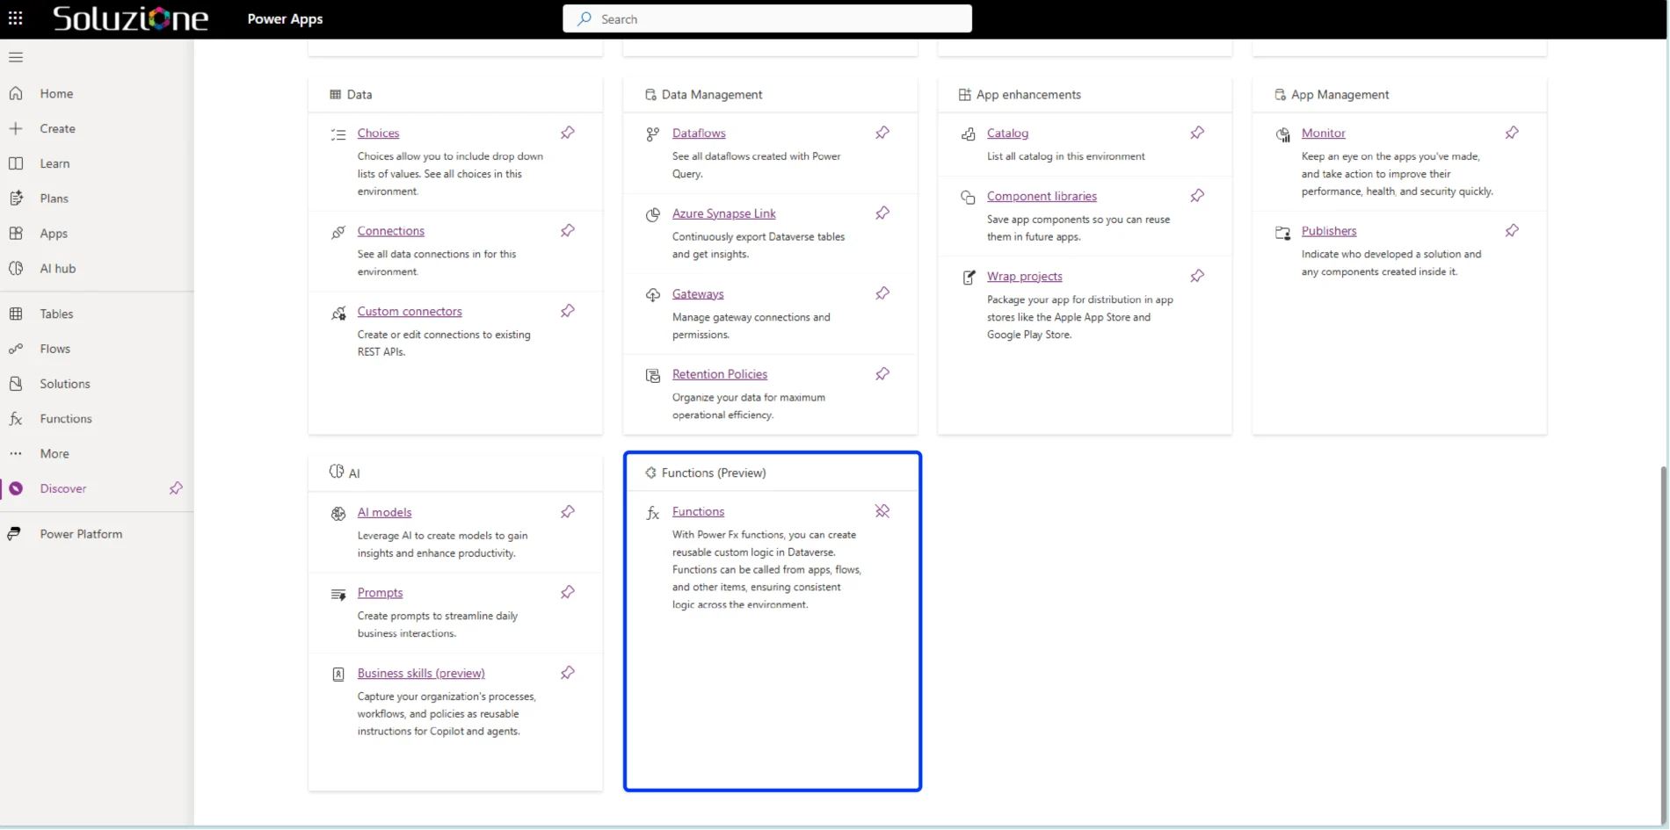
Task: Click the Catalog icon
Action: (968, 134)
